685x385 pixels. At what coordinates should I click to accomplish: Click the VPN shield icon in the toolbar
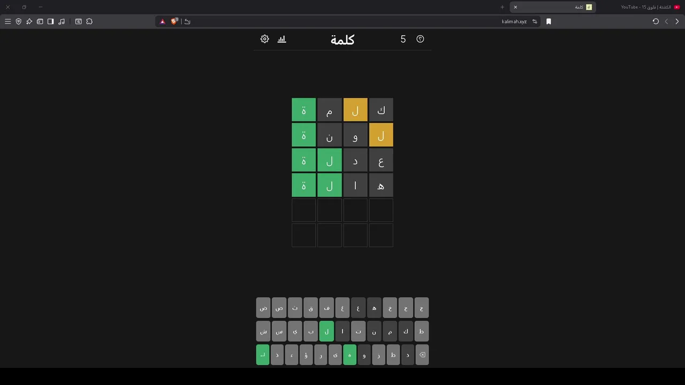click(x=19, y=21)
